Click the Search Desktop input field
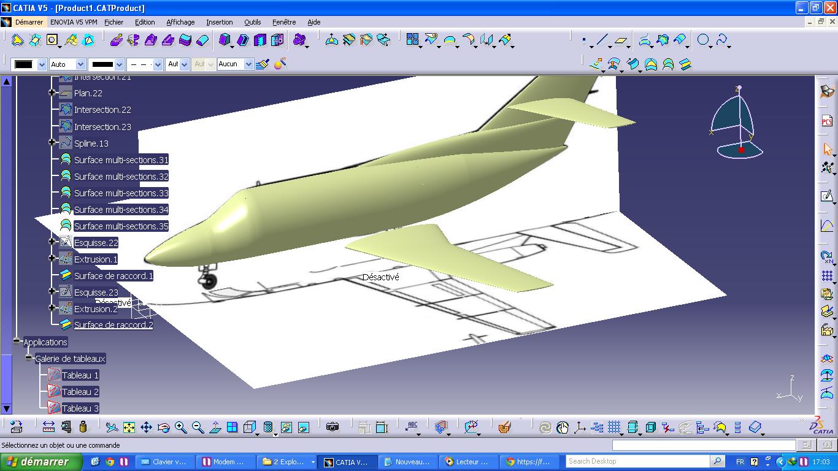The width and height of the screenshot is (838, 471). tap(638, 461)
